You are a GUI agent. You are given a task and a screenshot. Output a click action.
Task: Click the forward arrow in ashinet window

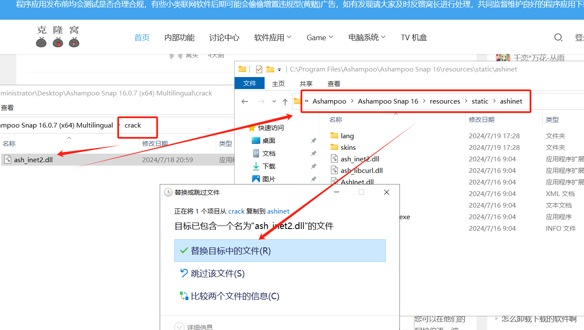[x=261, y=101]
